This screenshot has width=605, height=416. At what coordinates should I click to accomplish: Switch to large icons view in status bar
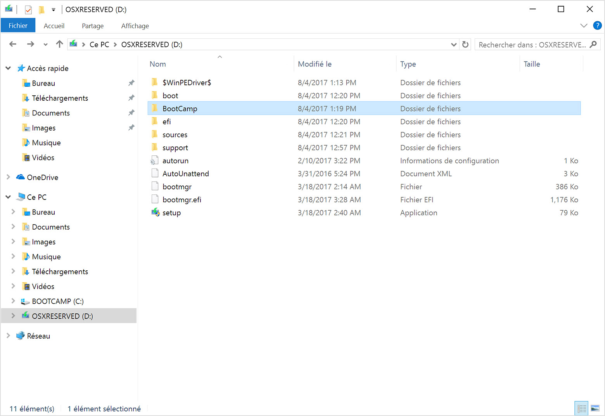click(x=595, y=408)
